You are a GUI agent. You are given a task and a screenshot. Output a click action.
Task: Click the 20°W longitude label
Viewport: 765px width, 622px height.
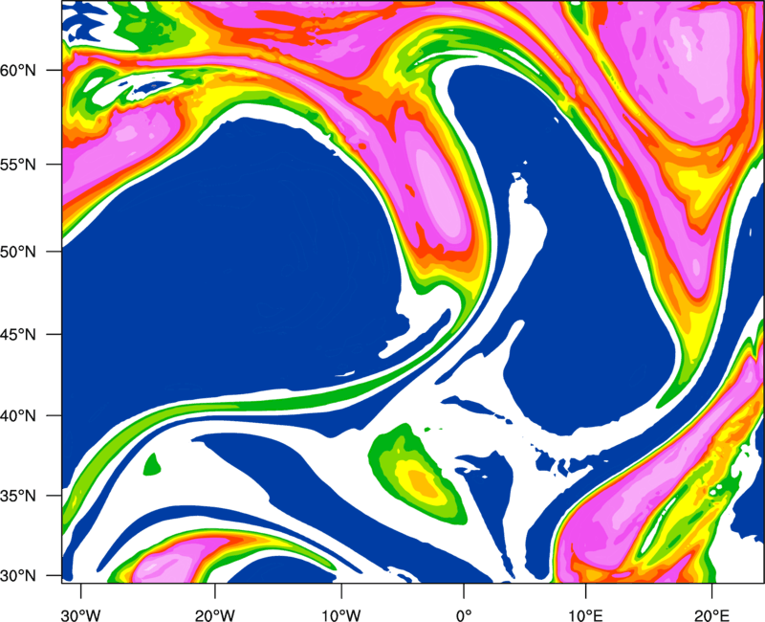tap(215, 614)
